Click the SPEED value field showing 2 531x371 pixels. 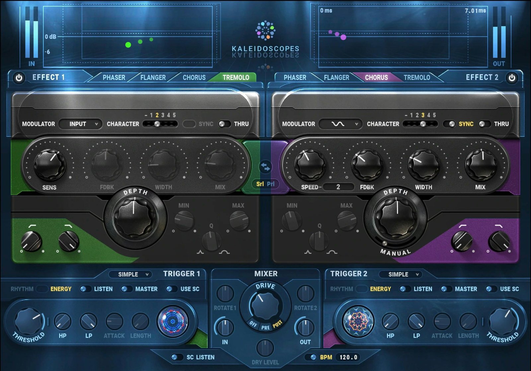338,187
